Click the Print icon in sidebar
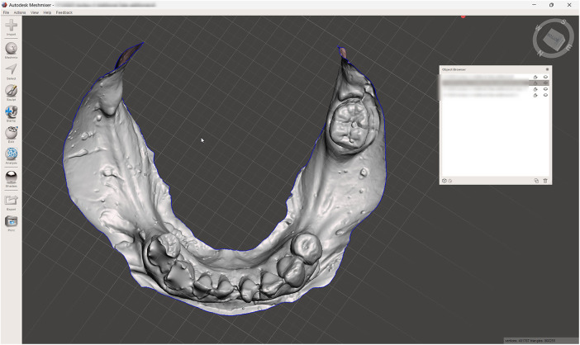 click(11, 223)
